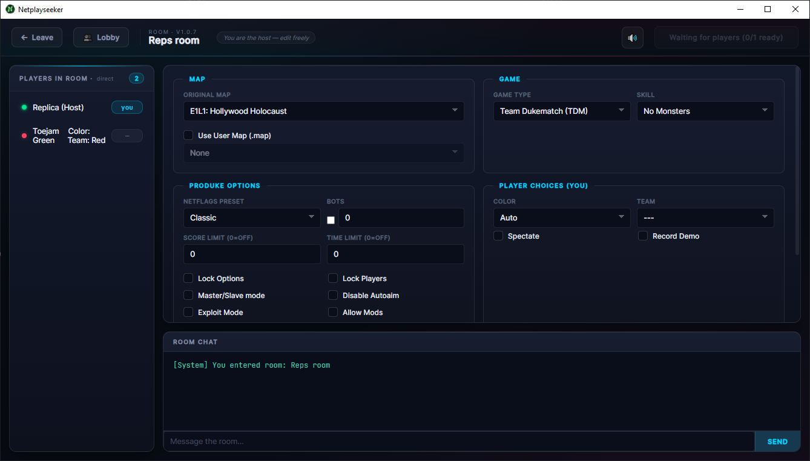Select player Toejam in the room list
The image size is (810, 461).
click(82, 136)
